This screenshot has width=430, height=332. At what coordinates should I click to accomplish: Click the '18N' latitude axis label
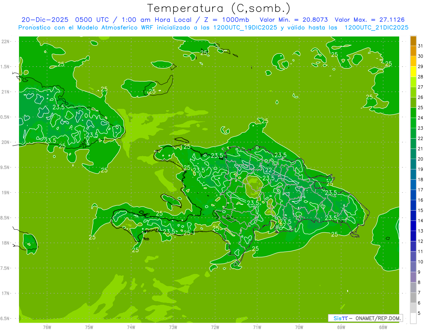click(6, 243)
